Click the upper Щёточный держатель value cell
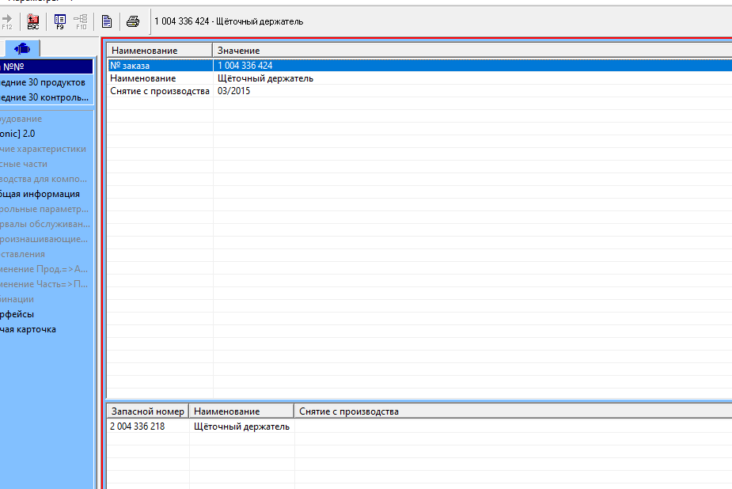Screen dimensions: 732x489 [265, 78]
